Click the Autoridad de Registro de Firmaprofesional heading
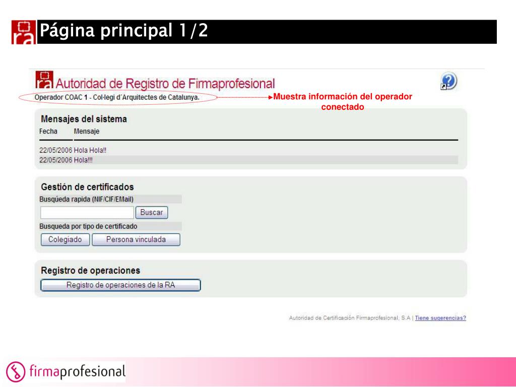516x387 pixels. click(x=165, y=84)
